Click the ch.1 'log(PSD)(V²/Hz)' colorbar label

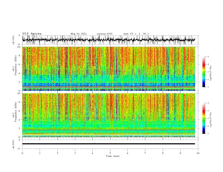point(211,73)
